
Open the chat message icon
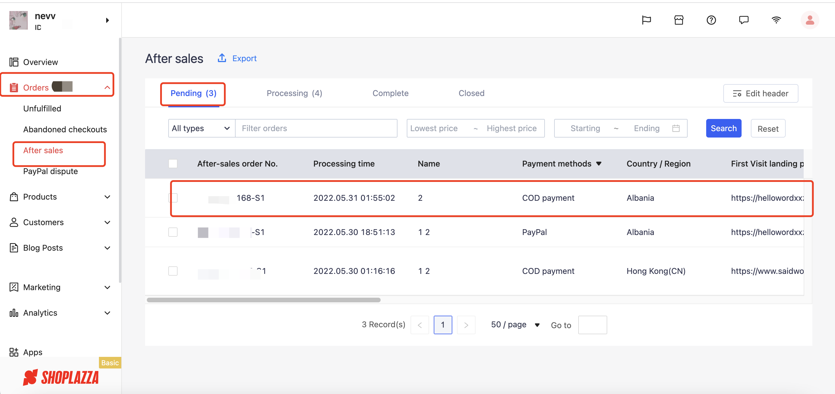pos(744,20)
